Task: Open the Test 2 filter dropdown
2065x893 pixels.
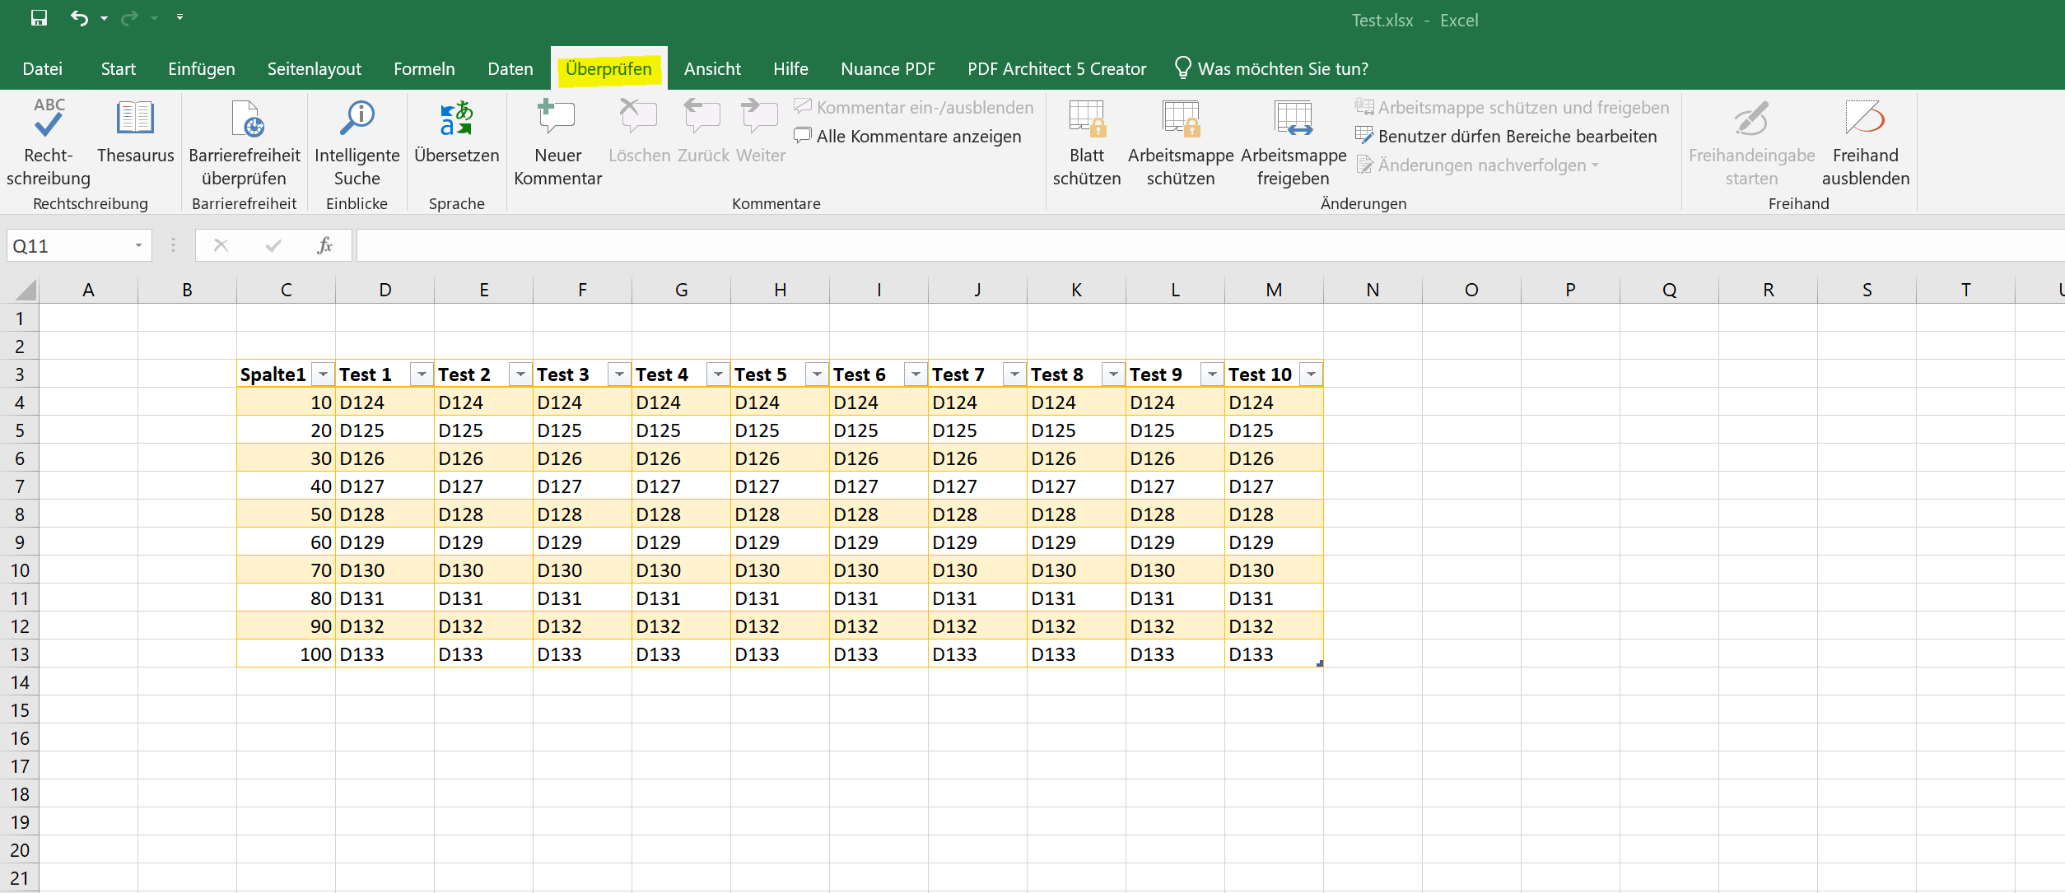Action: 521,374
